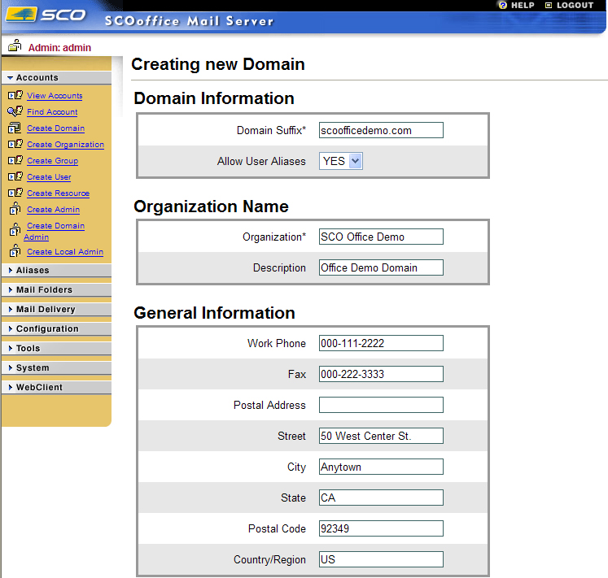Viewport: 608px width, 578px height.
Task: Click the Logout link
Action: click(570, 5)
